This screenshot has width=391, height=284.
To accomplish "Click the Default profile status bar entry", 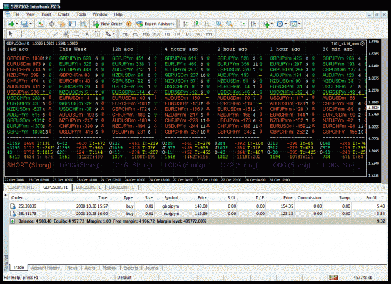I will click(124, 278).
